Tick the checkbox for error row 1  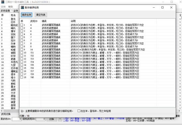tap(22, 25)
